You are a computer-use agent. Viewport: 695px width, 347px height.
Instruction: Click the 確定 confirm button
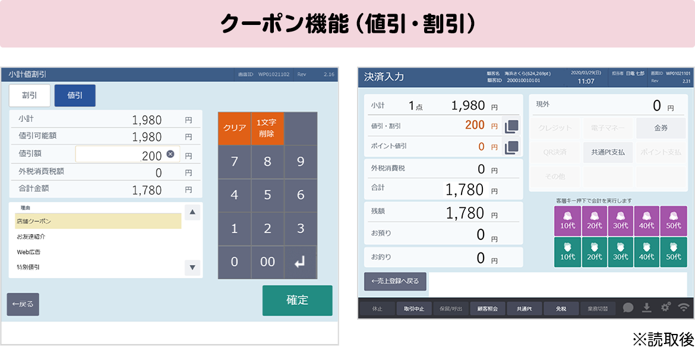pyautogui.click(x=298, y=300)
